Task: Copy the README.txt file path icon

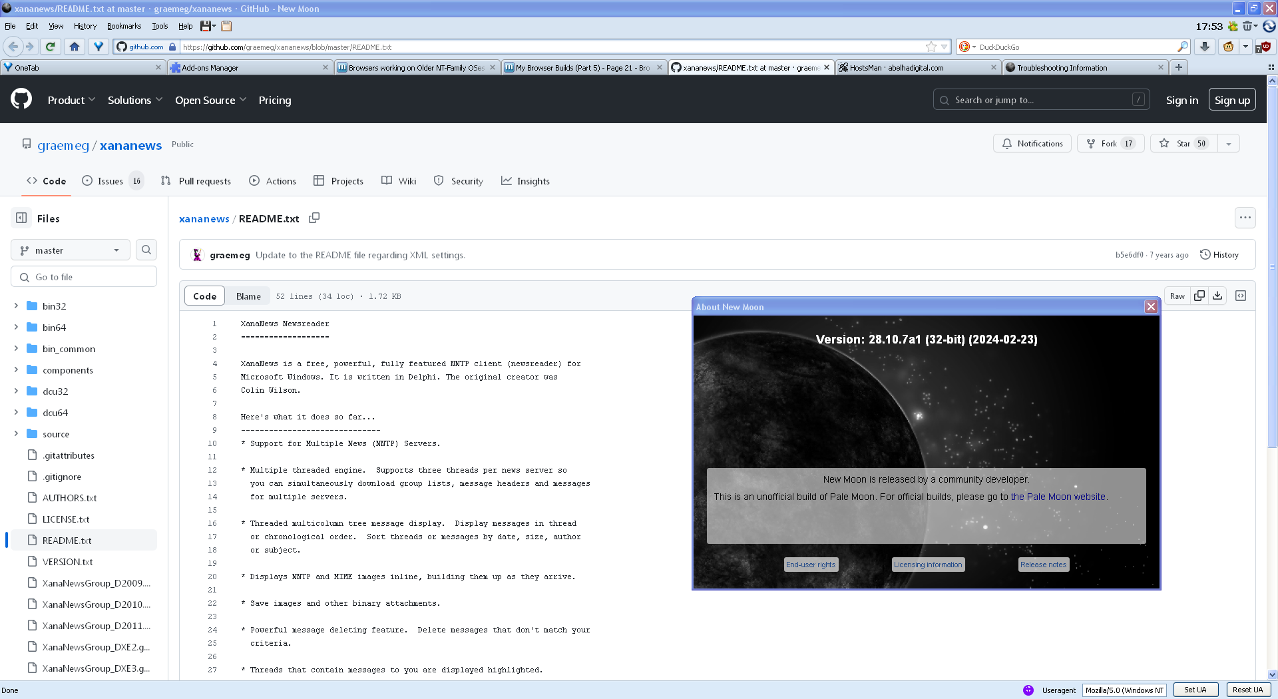Action: (x=314, y=218)
